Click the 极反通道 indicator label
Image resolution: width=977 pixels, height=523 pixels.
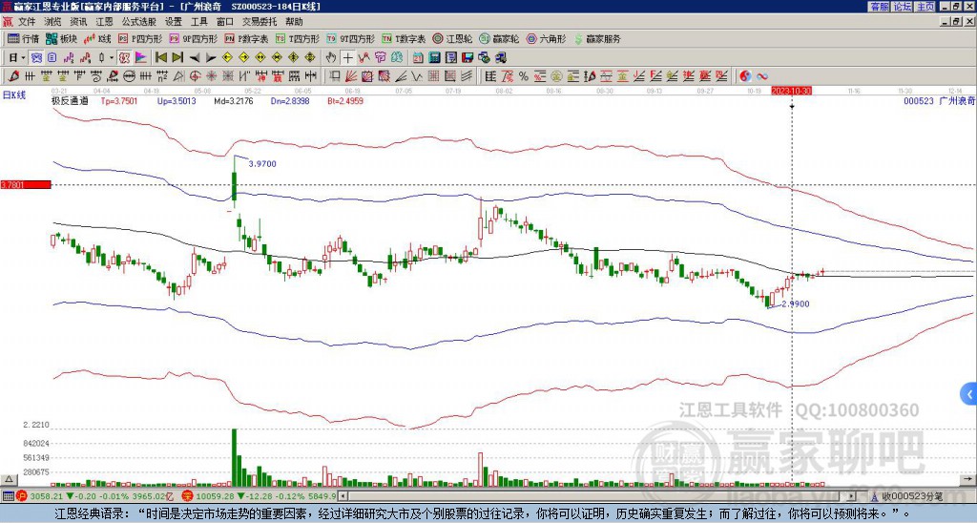click(70, 100)
